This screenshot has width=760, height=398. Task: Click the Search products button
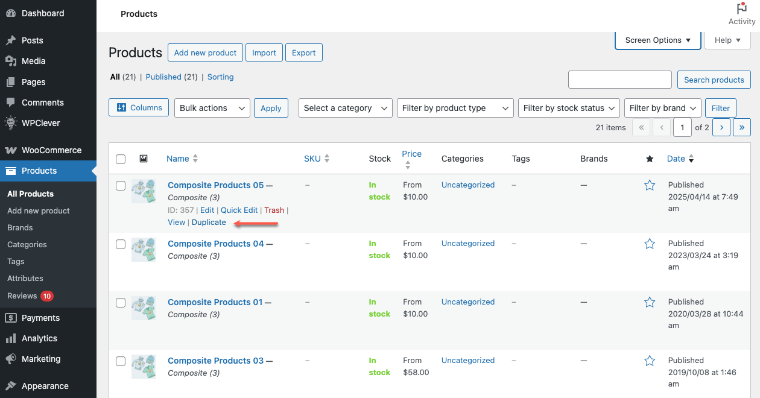[714, 80]
